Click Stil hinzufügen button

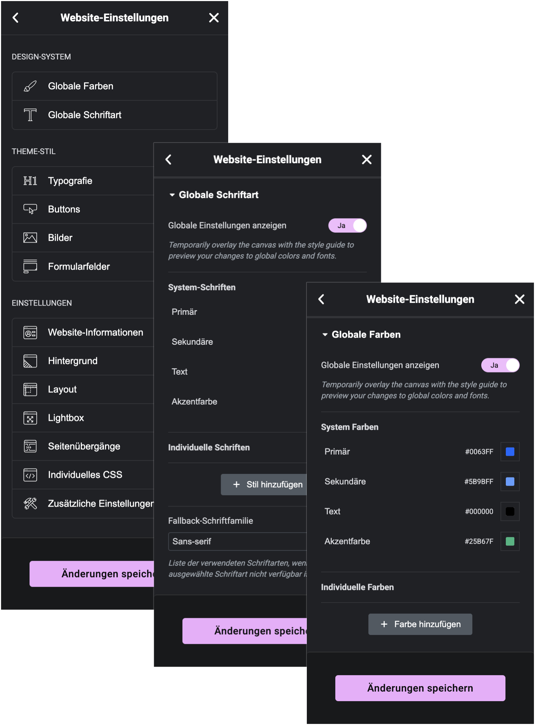pos(264,485)
